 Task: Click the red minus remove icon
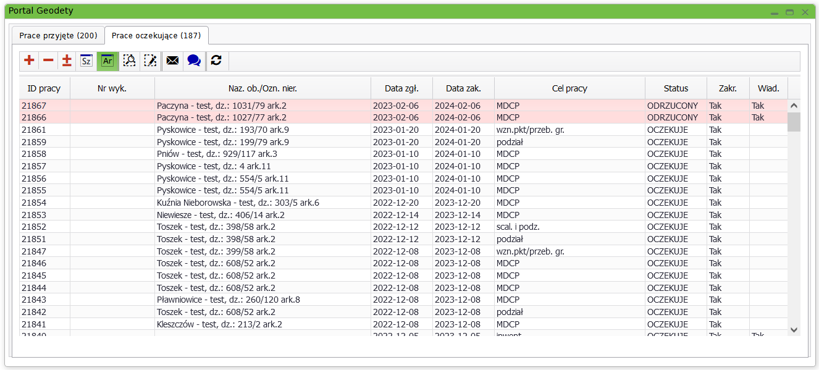[48, 61]
